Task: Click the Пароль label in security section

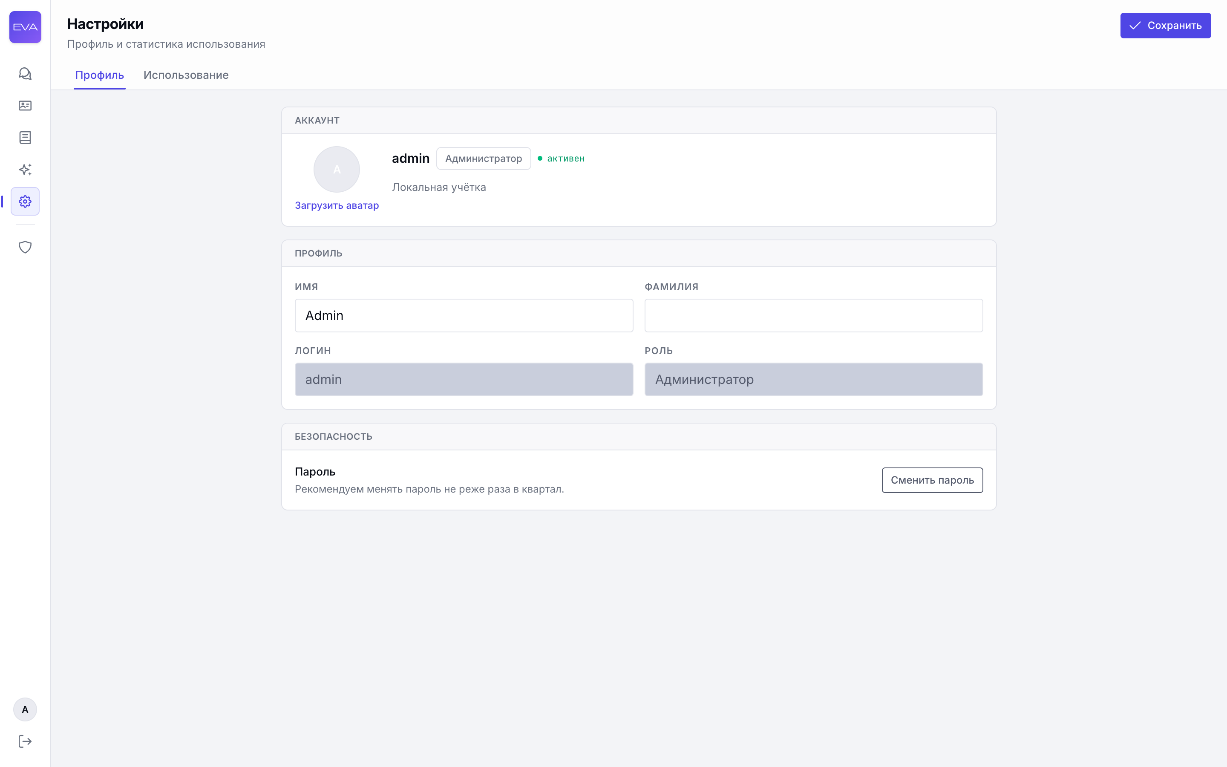Action: (x=315, y=472)
